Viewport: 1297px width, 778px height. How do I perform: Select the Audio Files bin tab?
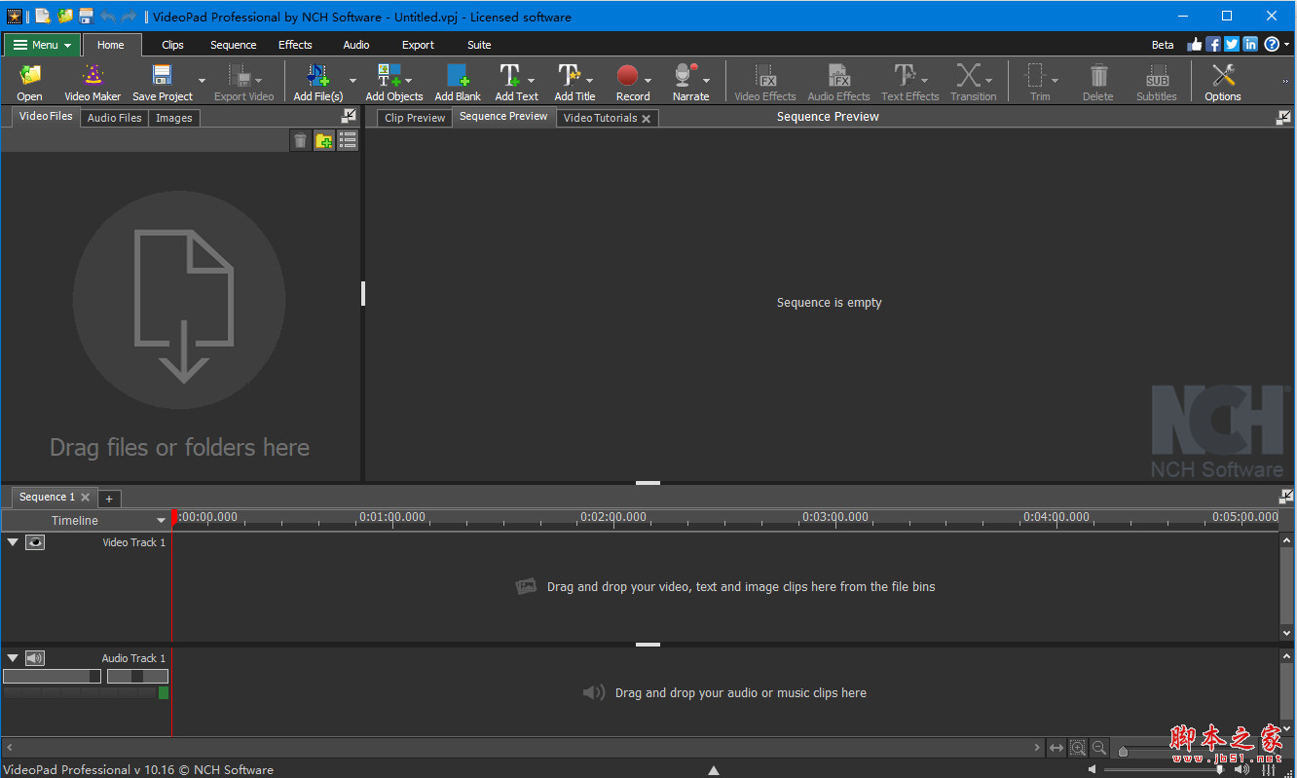click(115, 118)
